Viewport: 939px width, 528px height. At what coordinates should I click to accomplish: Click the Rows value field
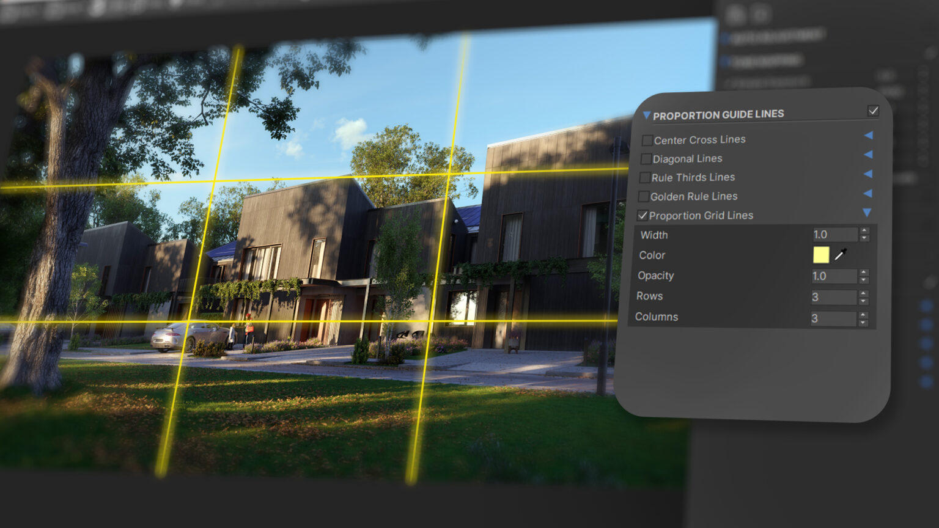833,297
